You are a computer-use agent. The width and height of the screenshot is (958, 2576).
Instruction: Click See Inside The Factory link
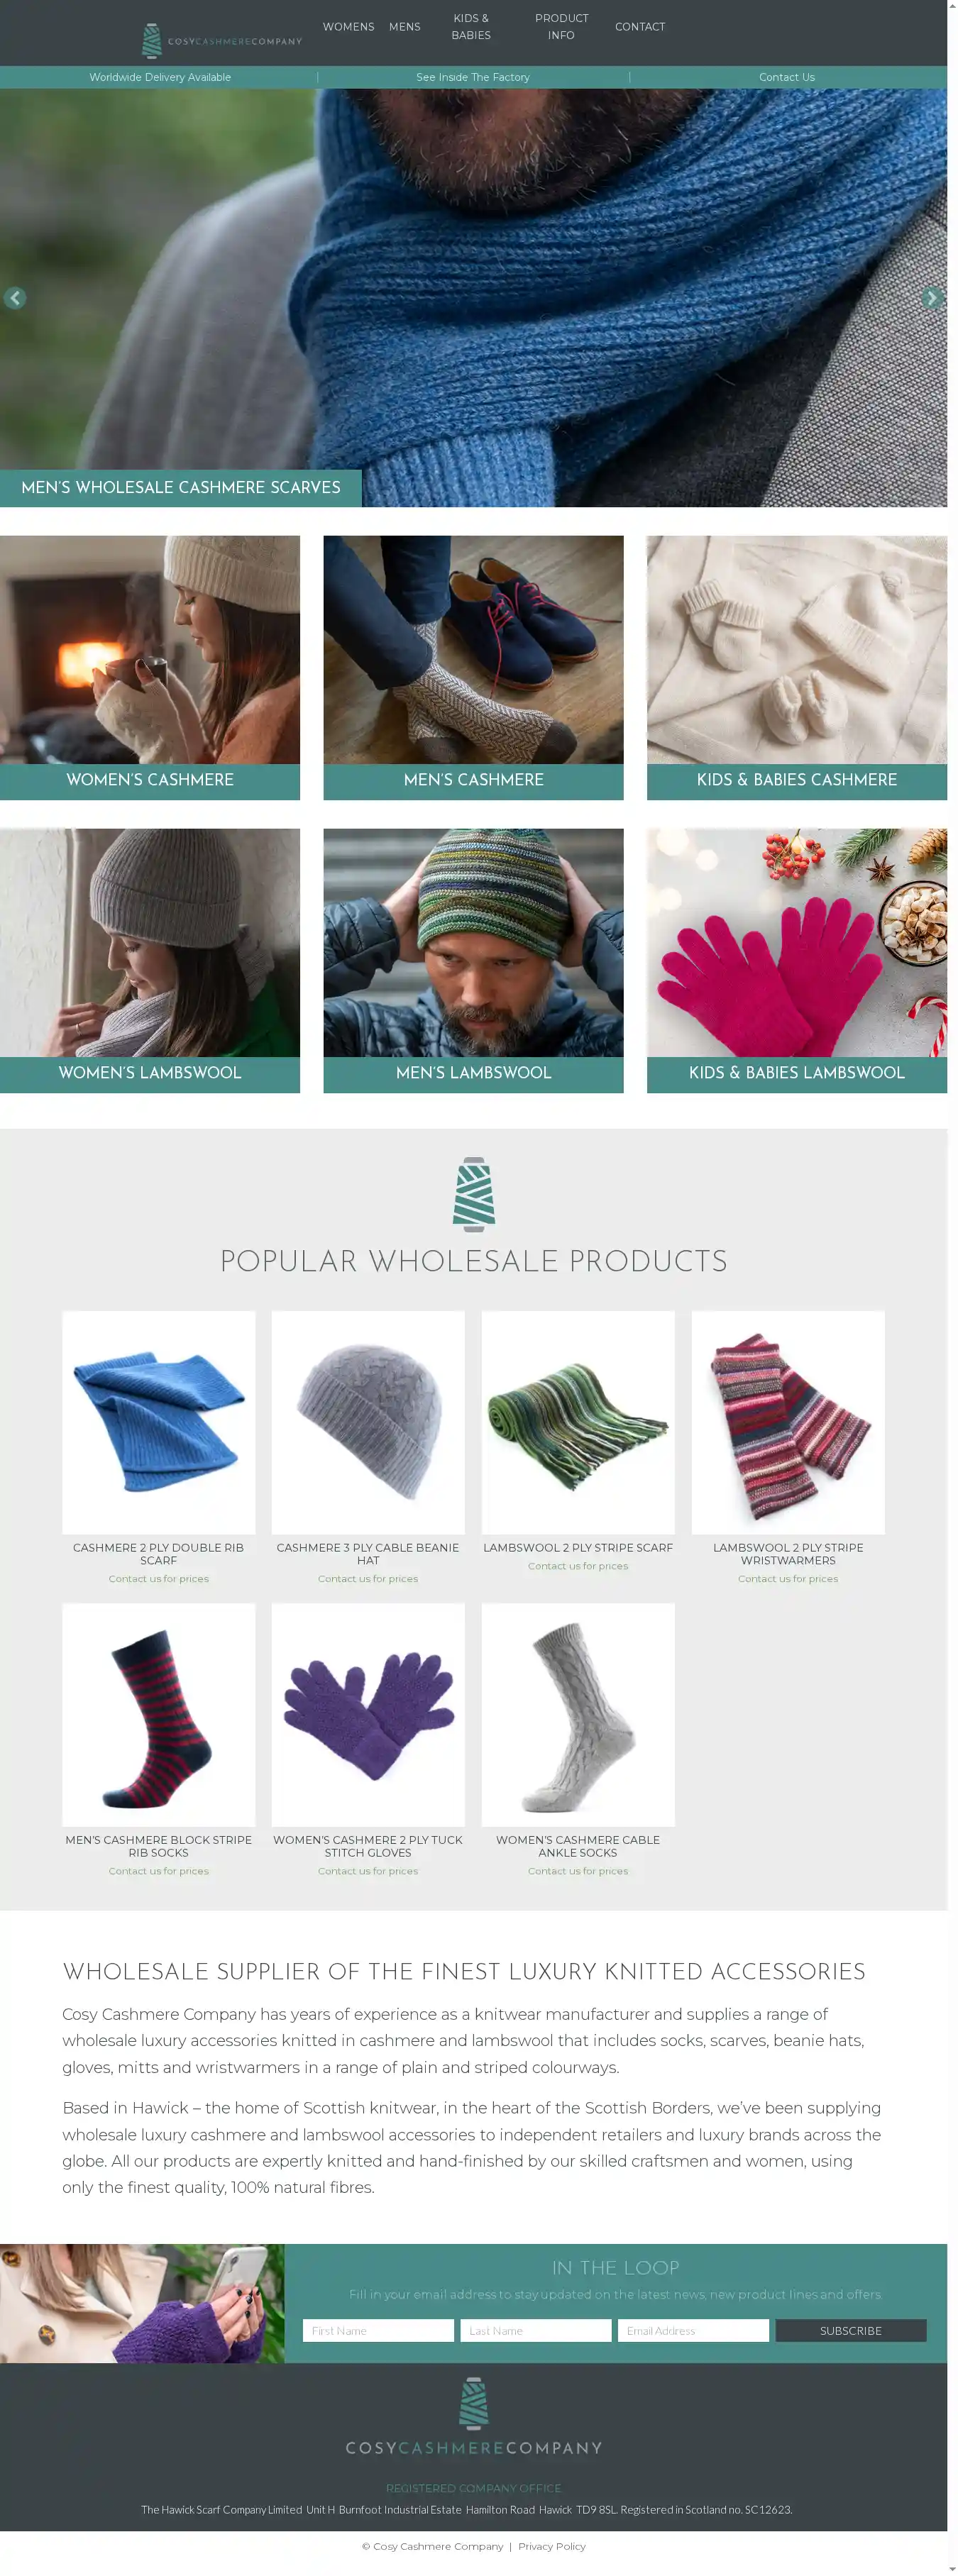point(473,77)
